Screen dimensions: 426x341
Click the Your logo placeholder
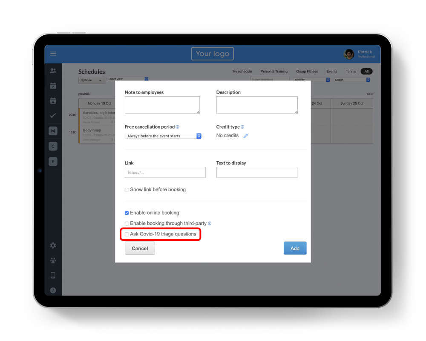tap(213, 54)
